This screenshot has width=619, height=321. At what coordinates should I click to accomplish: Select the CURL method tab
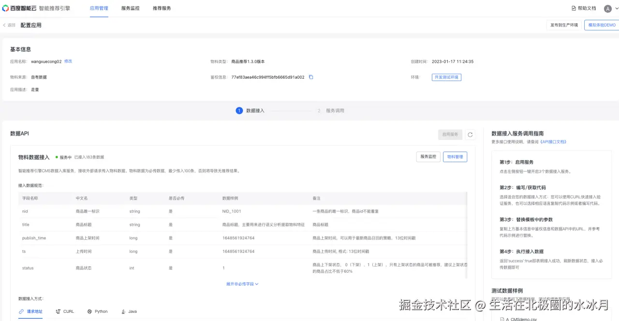click(x=65, y=311)
